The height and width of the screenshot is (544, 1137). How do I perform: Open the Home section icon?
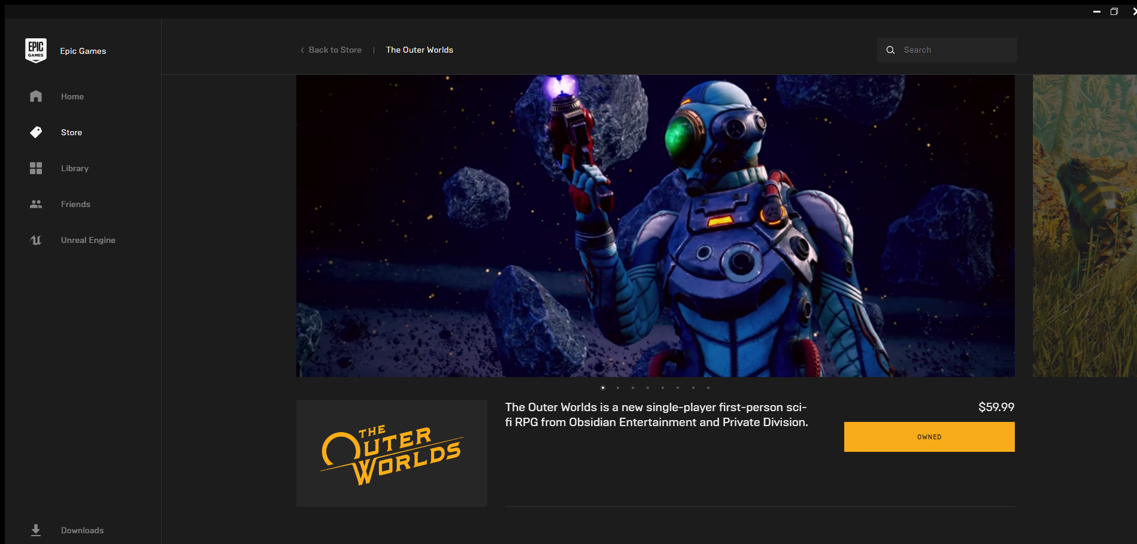point(36,96)
